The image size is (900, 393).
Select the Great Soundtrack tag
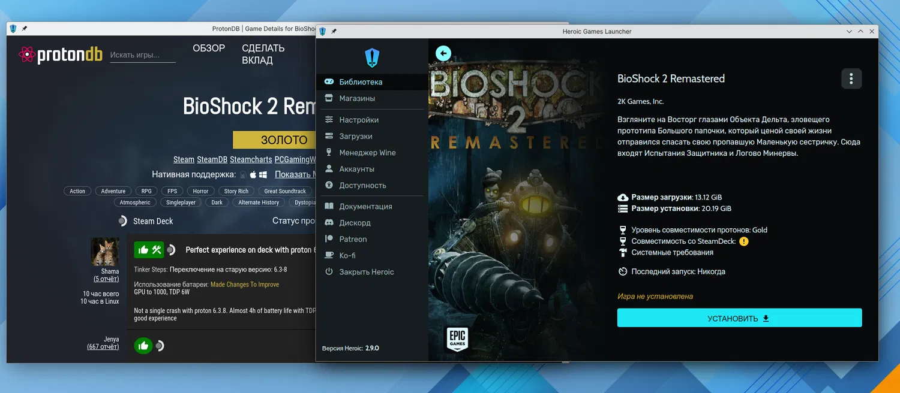pyautogui.click(x=285, y=191)
